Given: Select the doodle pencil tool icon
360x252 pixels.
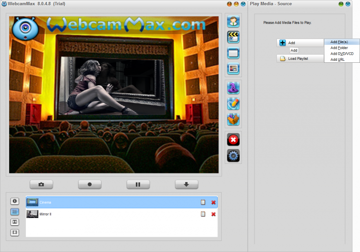Looking at the screenshot, I should (x=233, y=104).
